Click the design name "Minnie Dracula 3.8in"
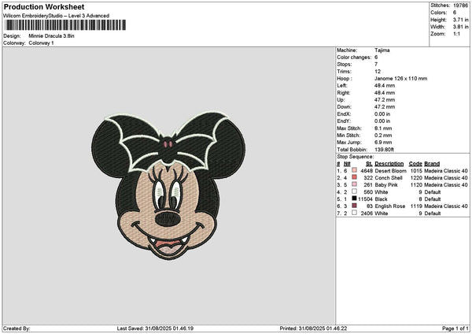Screen dimensions: 472x334 click(51, 36)
